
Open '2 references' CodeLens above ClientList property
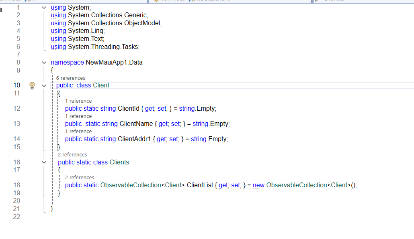tap(80, 178)
